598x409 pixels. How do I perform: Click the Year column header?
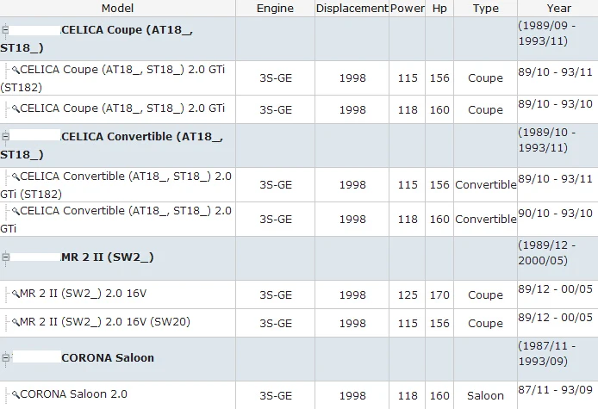pyautogui.click(x=558, y=8)
